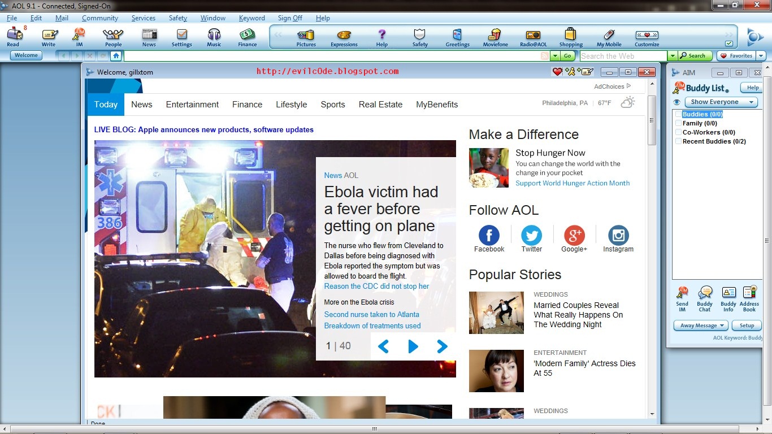
Task: Open the Sign Off menu
Action: [290, 18]
